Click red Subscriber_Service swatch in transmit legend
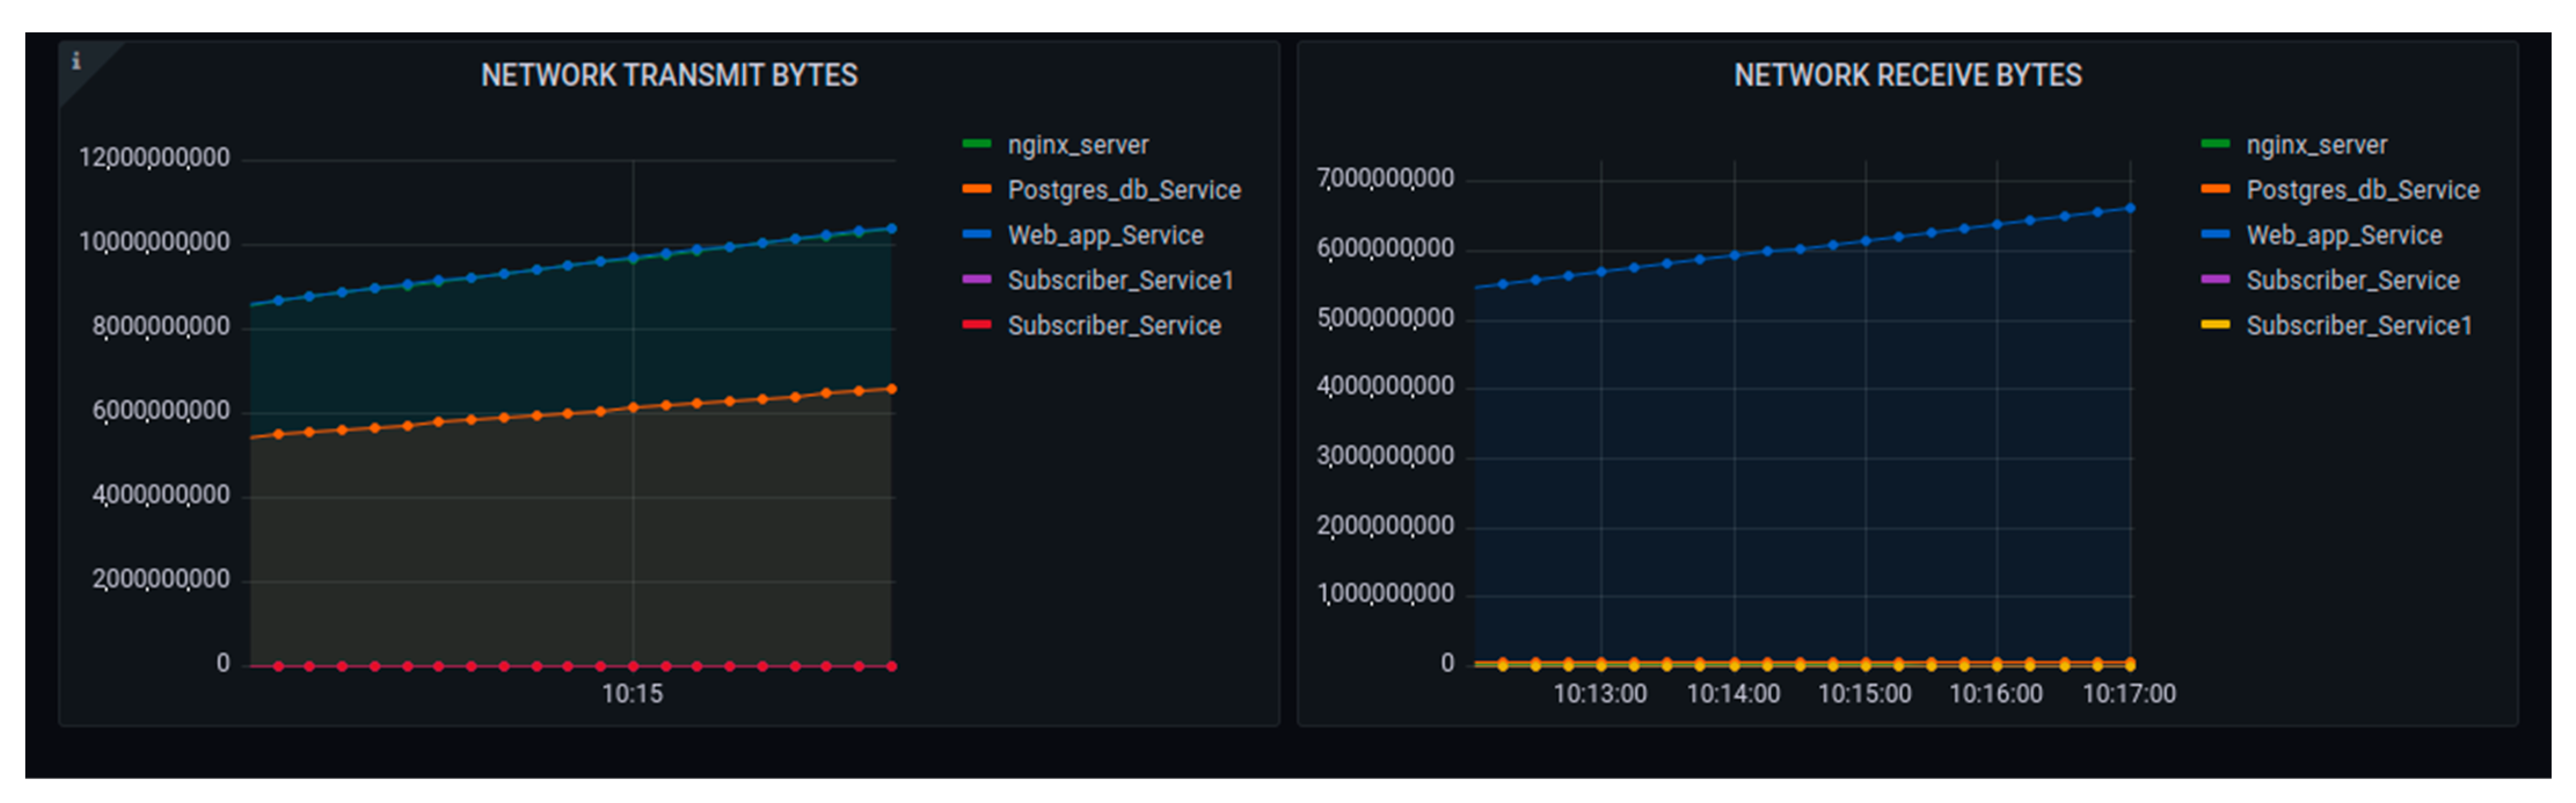2576x803 pixels. [976, 325]
